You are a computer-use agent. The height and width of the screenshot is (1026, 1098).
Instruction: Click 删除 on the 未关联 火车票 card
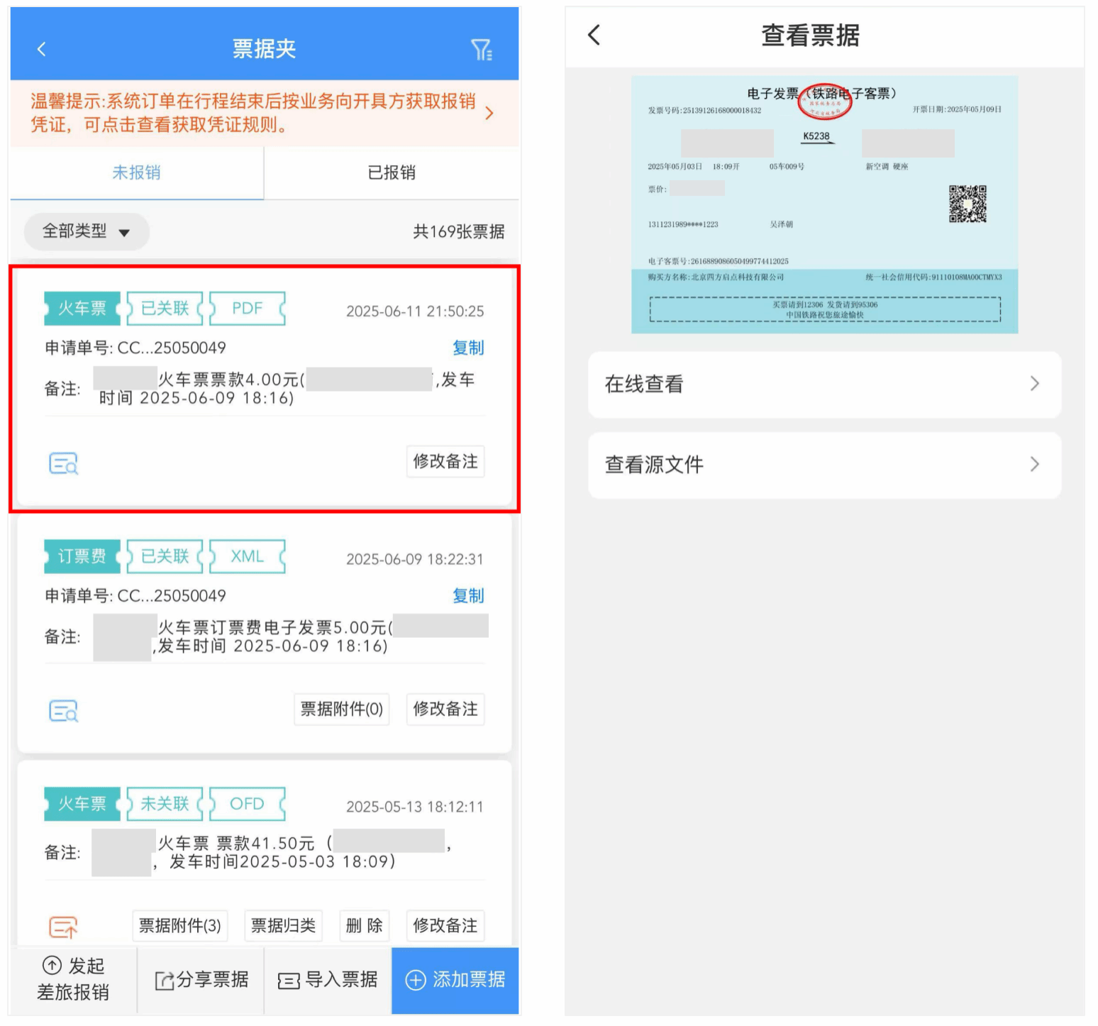(x=364, y=926)
